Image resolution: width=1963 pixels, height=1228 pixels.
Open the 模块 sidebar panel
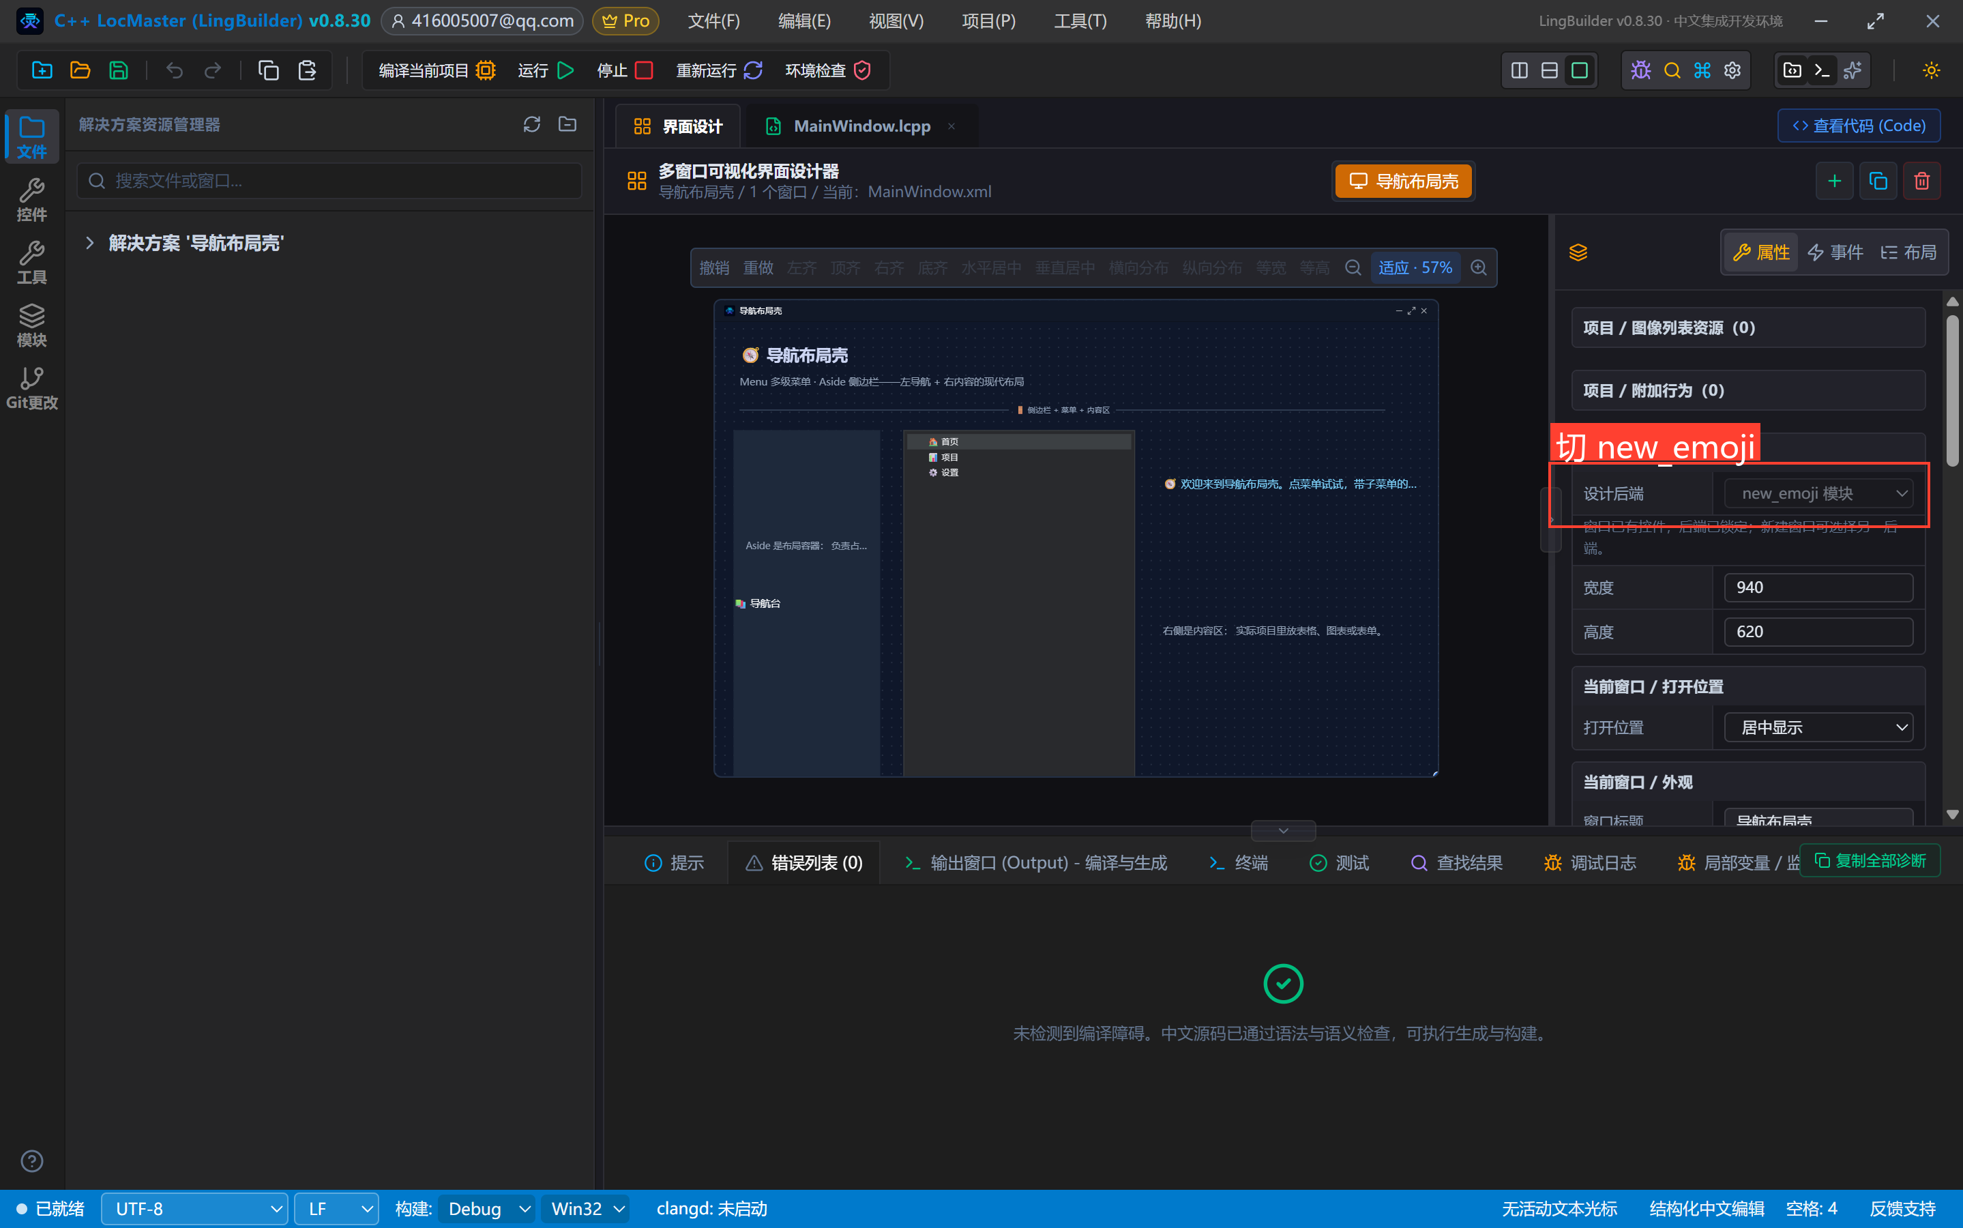tap(31, 325)
